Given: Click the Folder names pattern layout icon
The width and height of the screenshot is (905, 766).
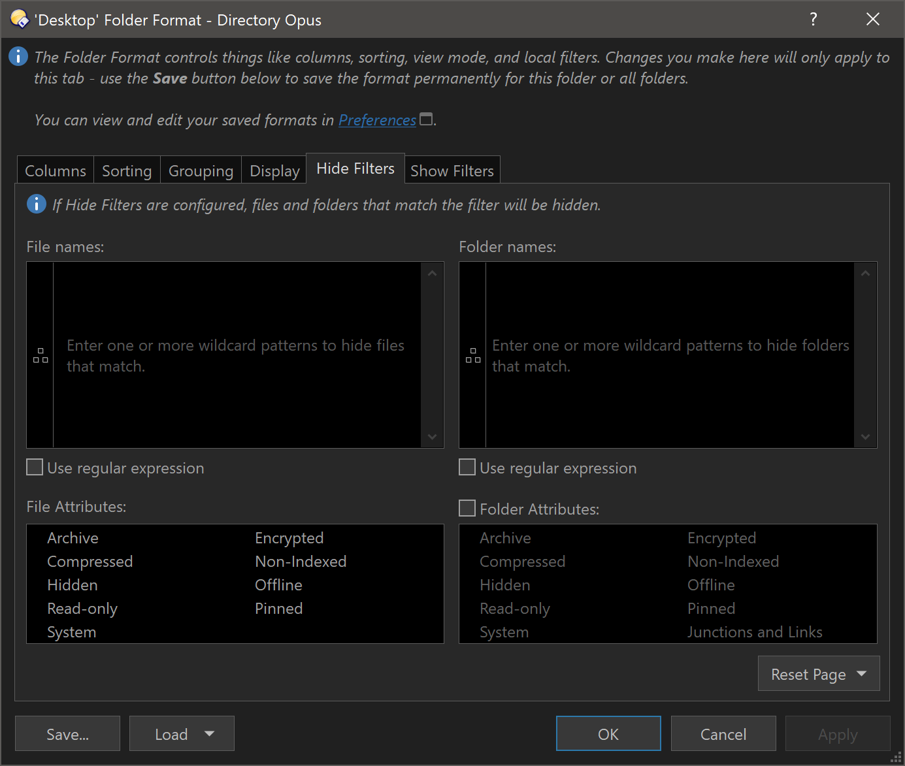Looking at the screenshot, I should 473,355.
